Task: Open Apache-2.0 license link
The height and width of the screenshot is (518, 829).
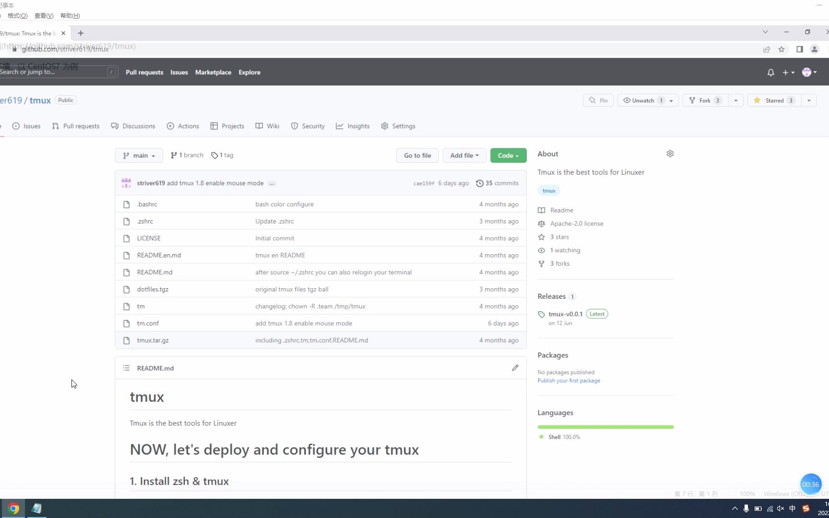Action: (577, 224)
